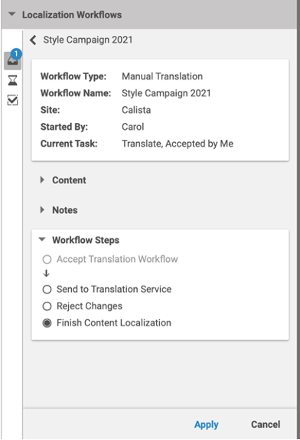Click the Current Task label
300x440 pixels.
[x=69, y=144]
